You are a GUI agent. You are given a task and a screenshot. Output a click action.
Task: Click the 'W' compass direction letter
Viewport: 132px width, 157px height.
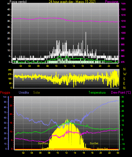point(125,74)
